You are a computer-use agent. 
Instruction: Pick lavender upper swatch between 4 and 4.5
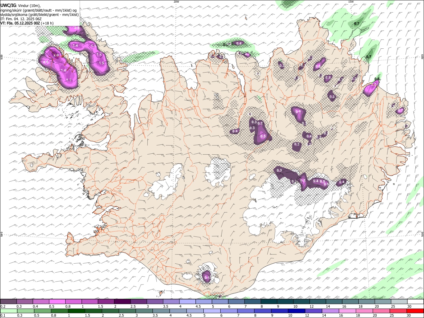tap(187, 301)
